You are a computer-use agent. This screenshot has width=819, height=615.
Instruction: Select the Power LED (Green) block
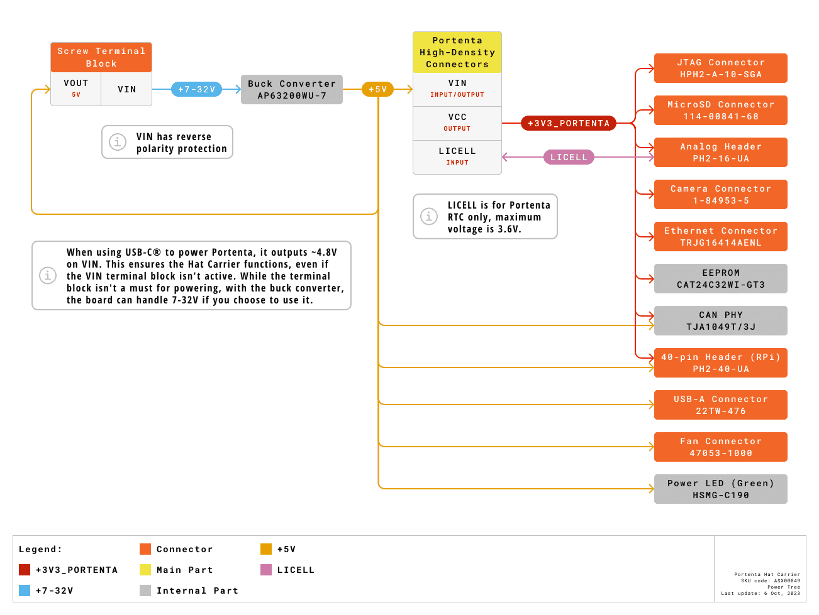coord(720,489)
